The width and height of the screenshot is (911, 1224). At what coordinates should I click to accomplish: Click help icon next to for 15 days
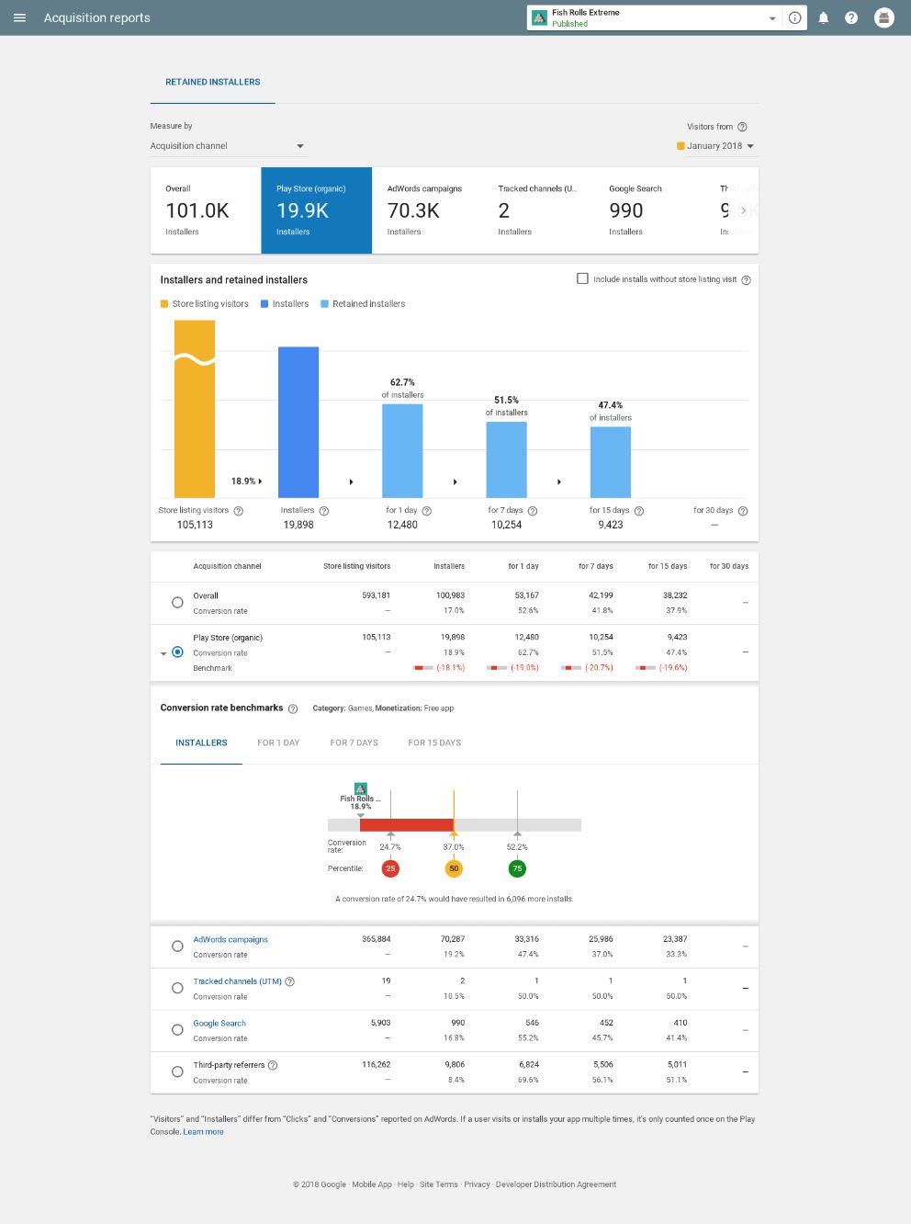[639, 511]
